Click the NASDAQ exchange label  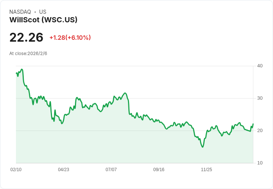click(x=20, y=12)
